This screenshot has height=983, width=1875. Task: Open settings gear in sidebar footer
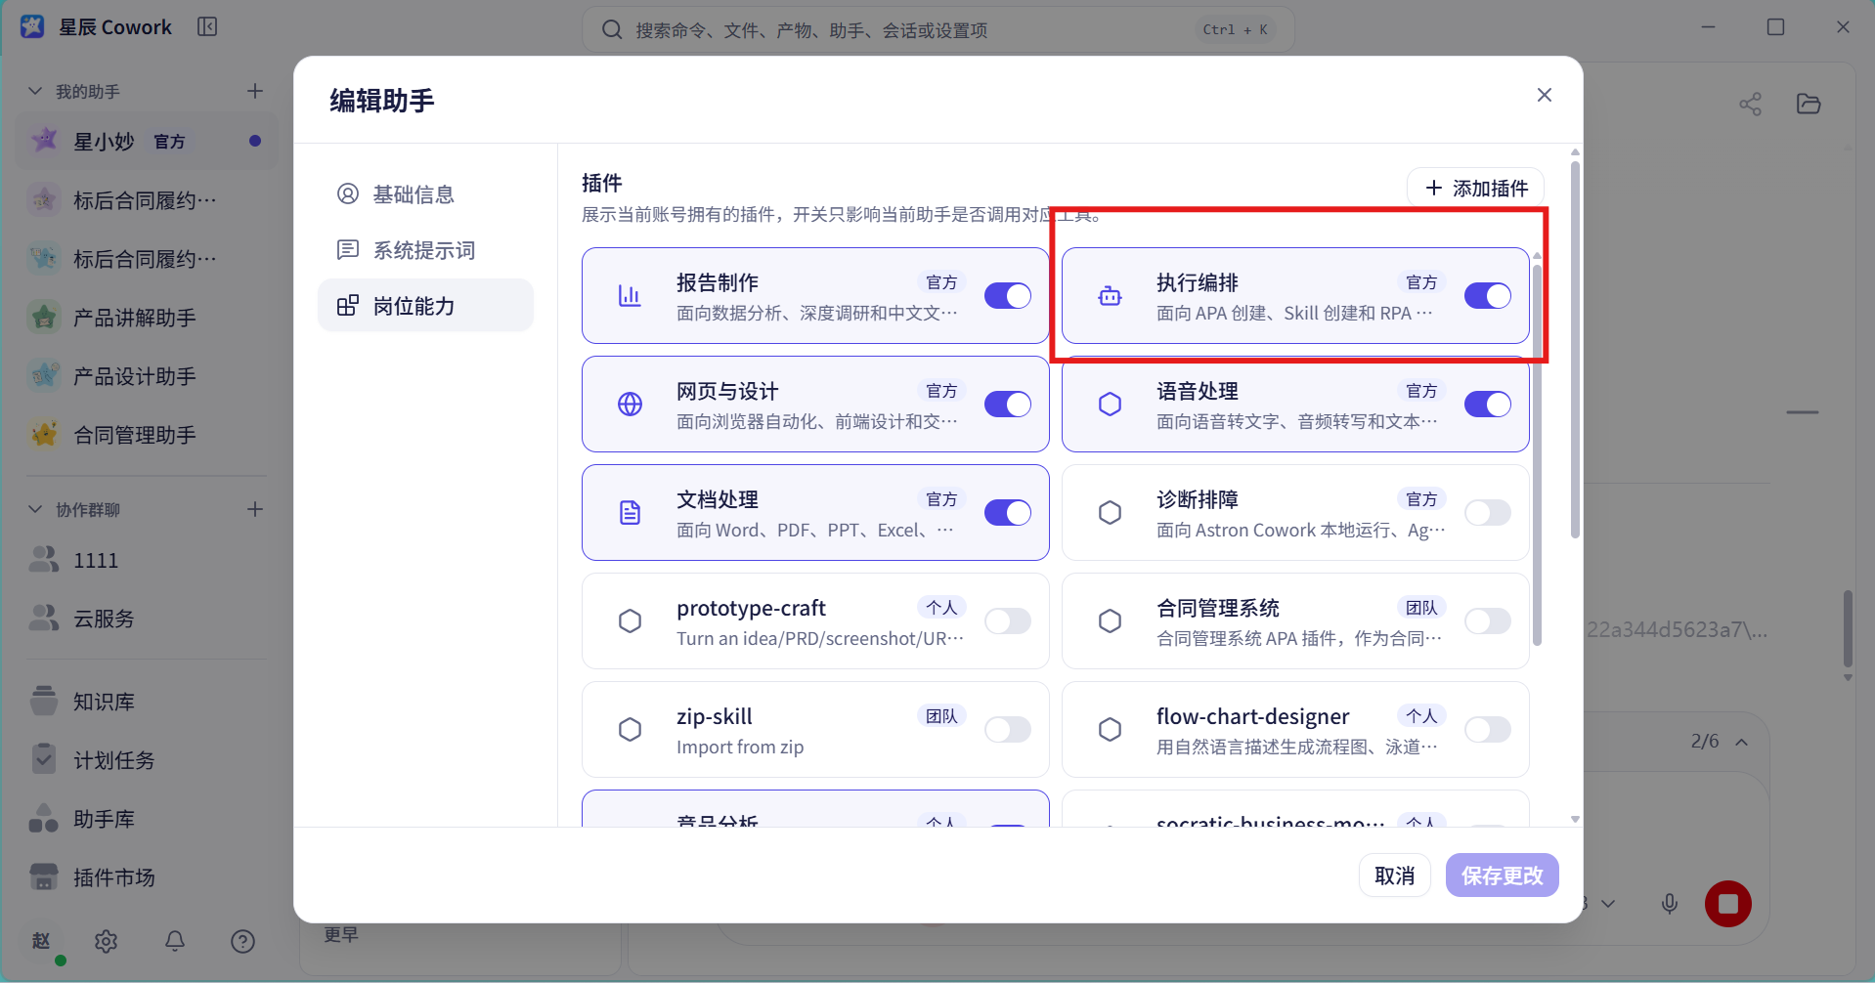tap(106, 941)
